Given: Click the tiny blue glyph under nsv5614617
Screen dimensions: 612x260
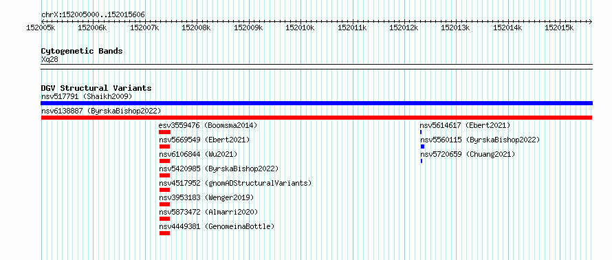Looking at the screenshot, I should pos(421,132).
